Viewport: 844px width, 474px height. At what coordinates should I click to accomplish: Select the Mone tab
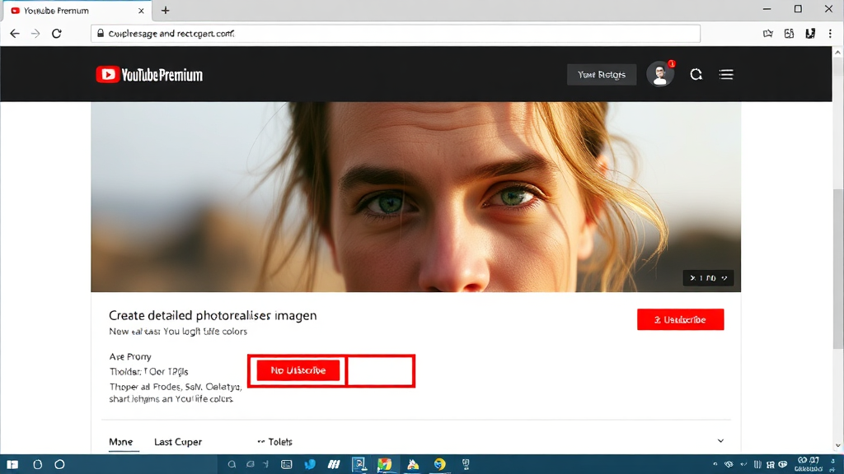tap(120, 442)
